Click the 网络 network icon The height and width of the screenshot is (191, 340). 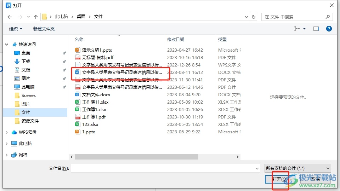14,155
